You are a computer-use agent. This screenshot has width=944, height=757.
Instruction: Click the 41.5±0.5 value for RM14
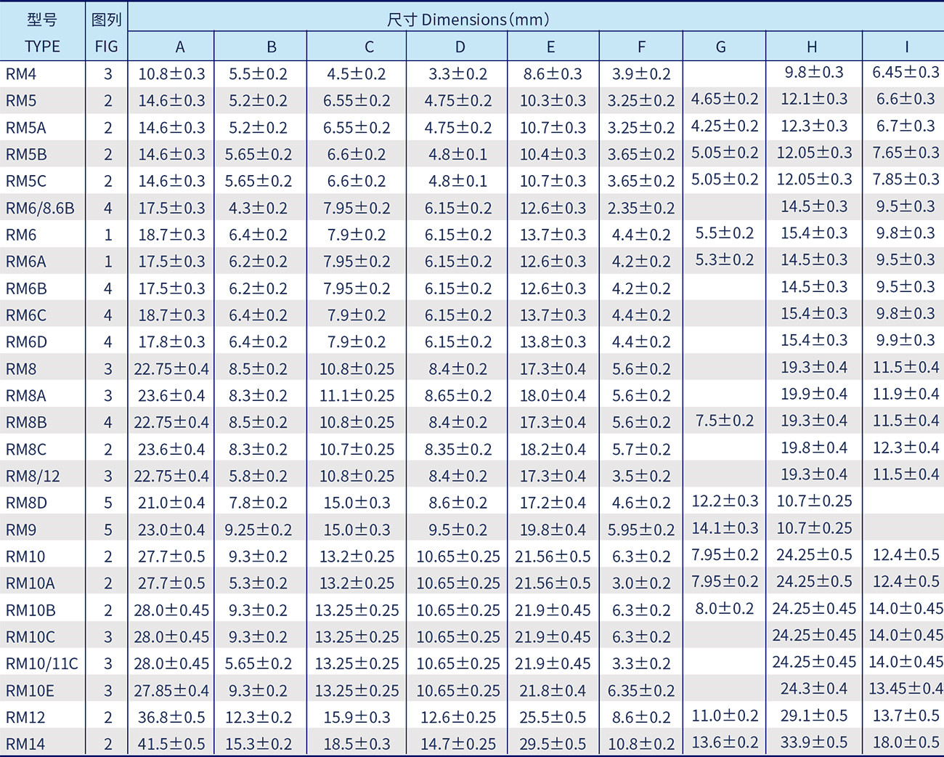coord(171,744)
